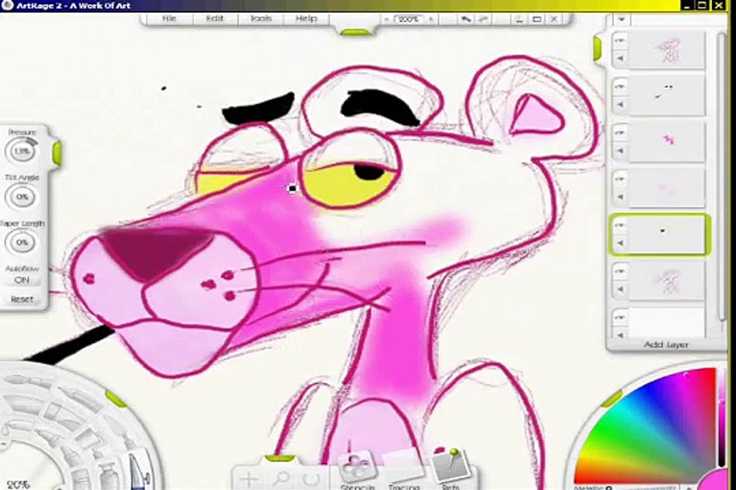Toggle visibility of the black dots layer
Image resolution: width=736 pixels, height=490 pixels.
pos(620,86)
